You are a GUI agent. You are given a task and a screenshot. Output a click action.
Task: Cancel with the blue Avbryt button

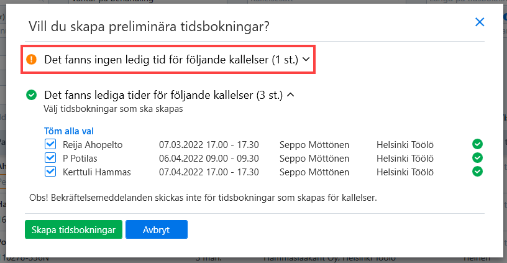pos(157,229)
